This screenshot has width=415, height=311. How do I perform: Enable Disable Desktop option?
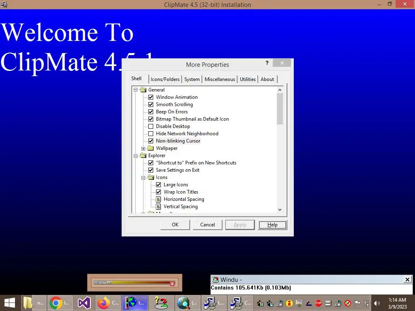point(151,126)
